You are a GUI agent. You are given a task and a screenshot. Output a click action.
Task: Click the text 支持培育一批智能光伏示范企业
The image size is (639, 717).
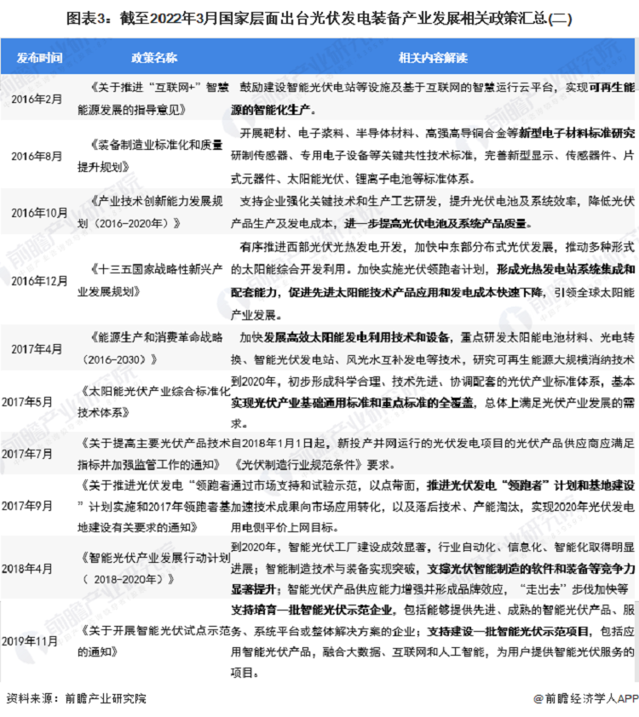(x=312, y=610)
